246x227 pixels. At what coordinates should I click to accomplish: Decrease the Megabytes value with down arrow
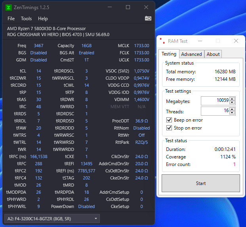pos(232,103)
